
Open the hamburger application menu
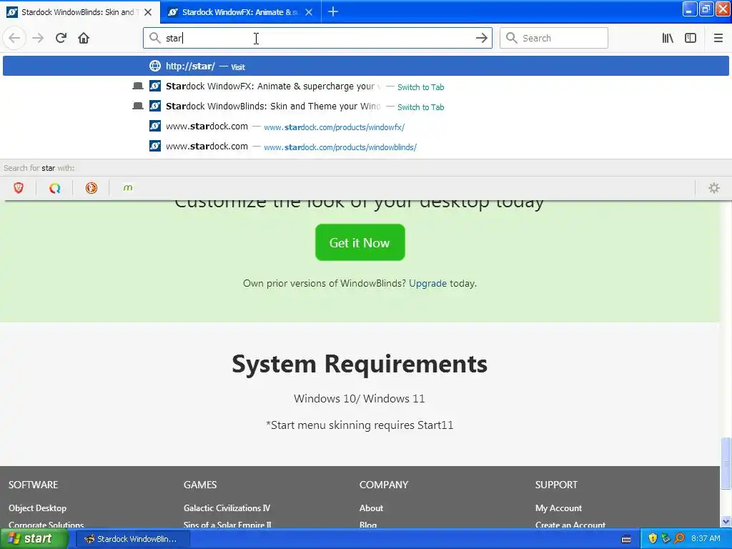point(718,39)
